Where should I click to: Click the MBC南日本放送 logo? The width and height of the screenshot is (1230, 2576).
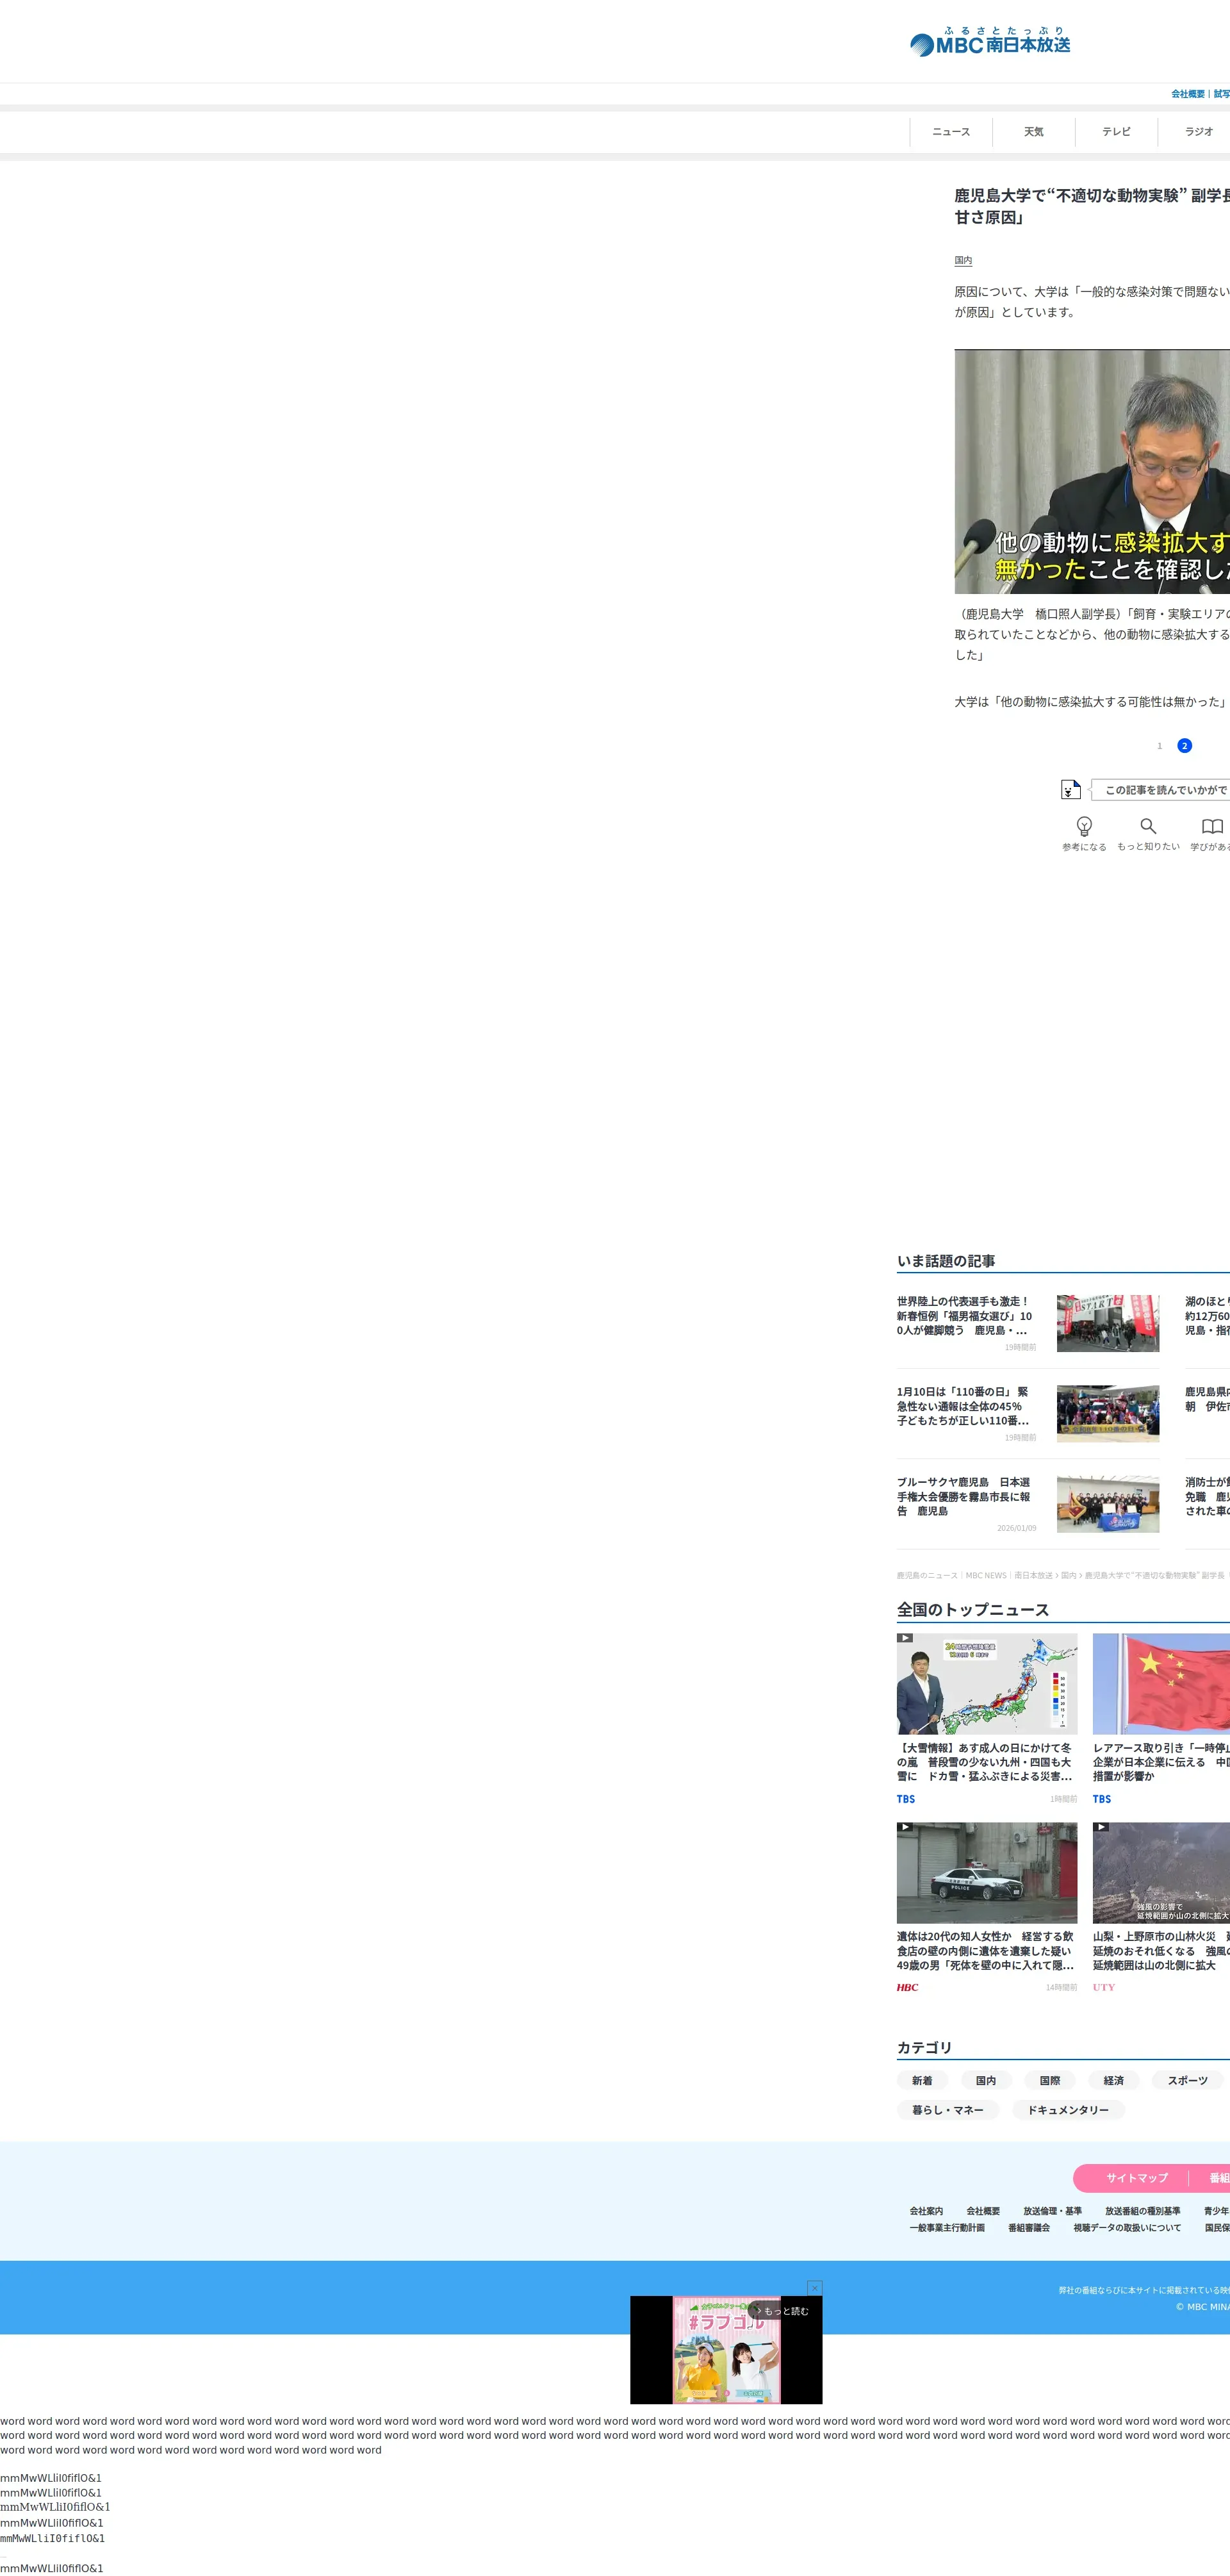[x=989, y=42]
